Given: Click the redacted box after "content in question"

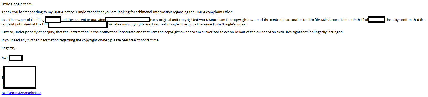Looking at the screenshot, I should (127, 19).
